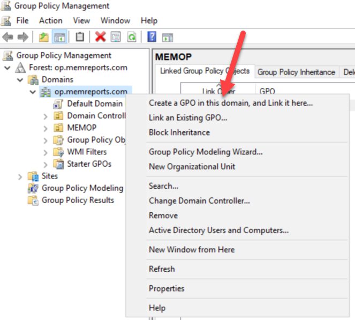355x320 pixels.
Task: Click the Forward arrow toolbar icon
Action: [x=23, y=37]
